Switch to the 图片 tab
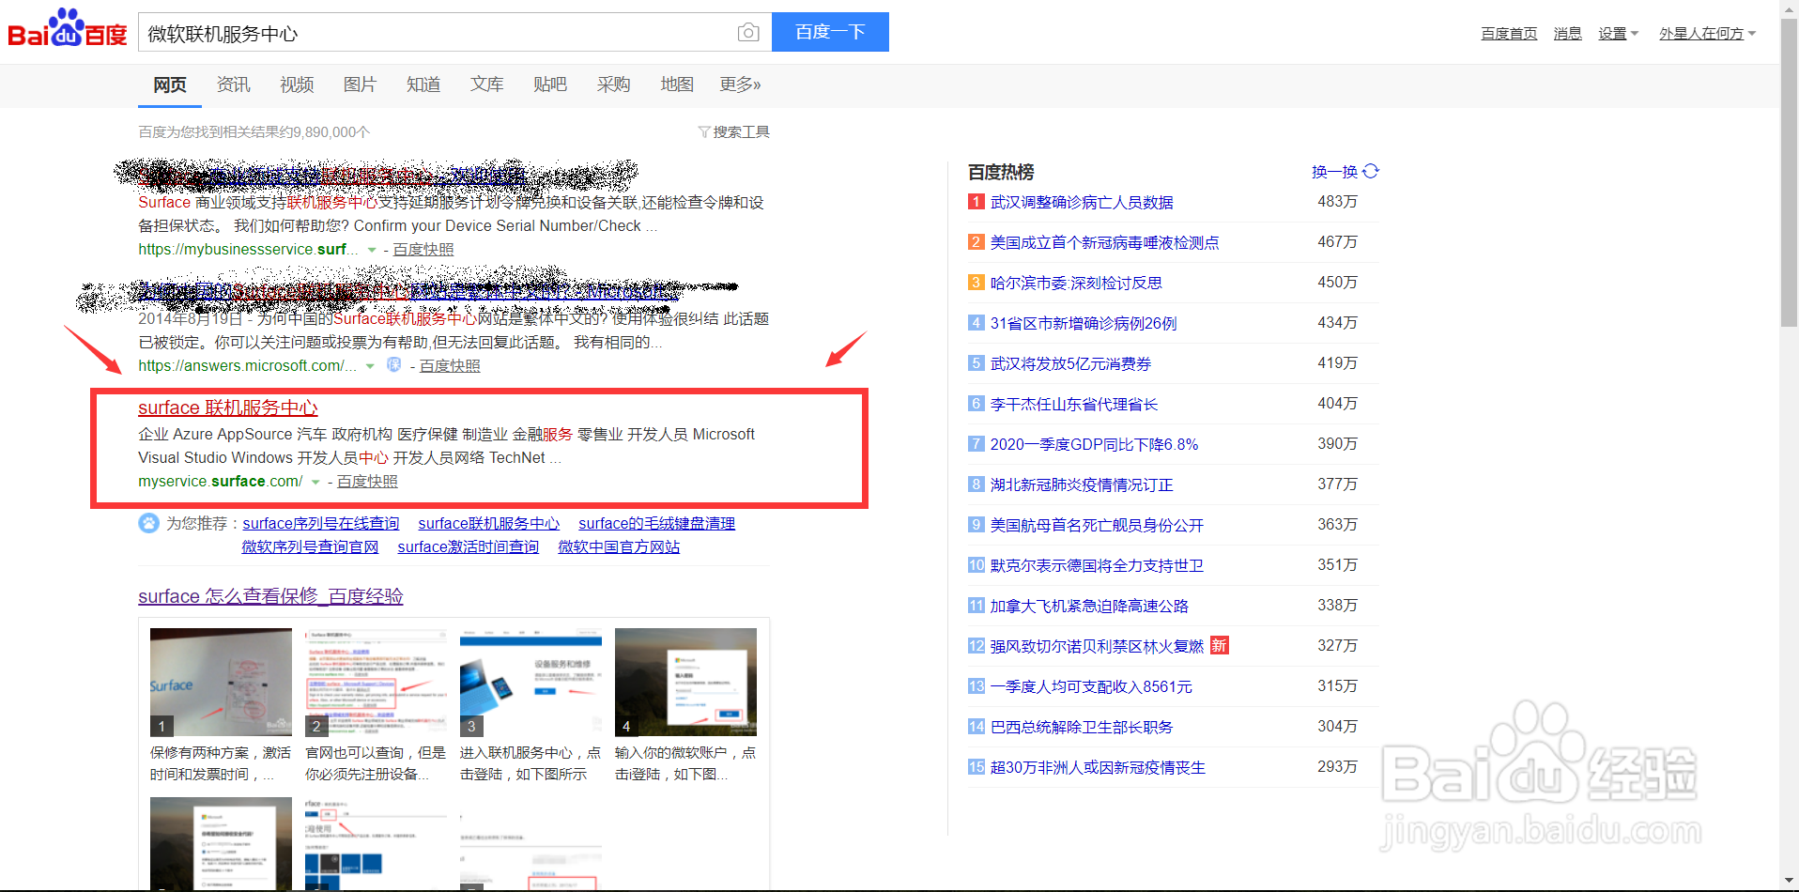This screenshot has width=1799, height=892. click(x=360, y=85)
